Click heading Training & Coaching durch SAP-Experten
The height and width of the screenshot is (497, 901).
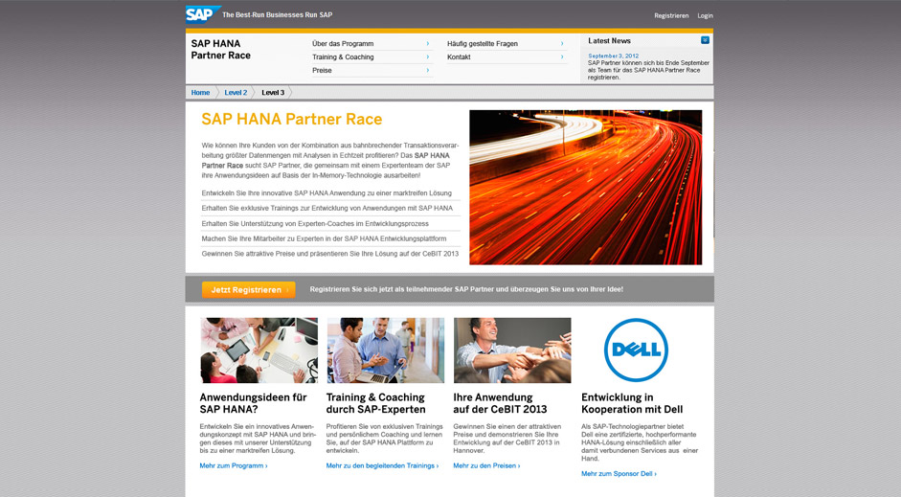click(x=375, y=403)
